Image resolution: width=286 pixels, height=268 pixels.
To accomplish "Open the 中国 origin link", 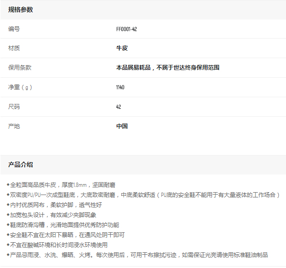I will coord(122,126).
